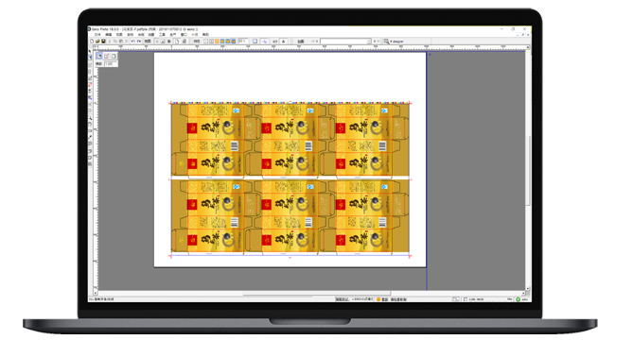Click the Redo arrow icon
The height and width of the screenshot is (340, 633).
pos(139,42)
